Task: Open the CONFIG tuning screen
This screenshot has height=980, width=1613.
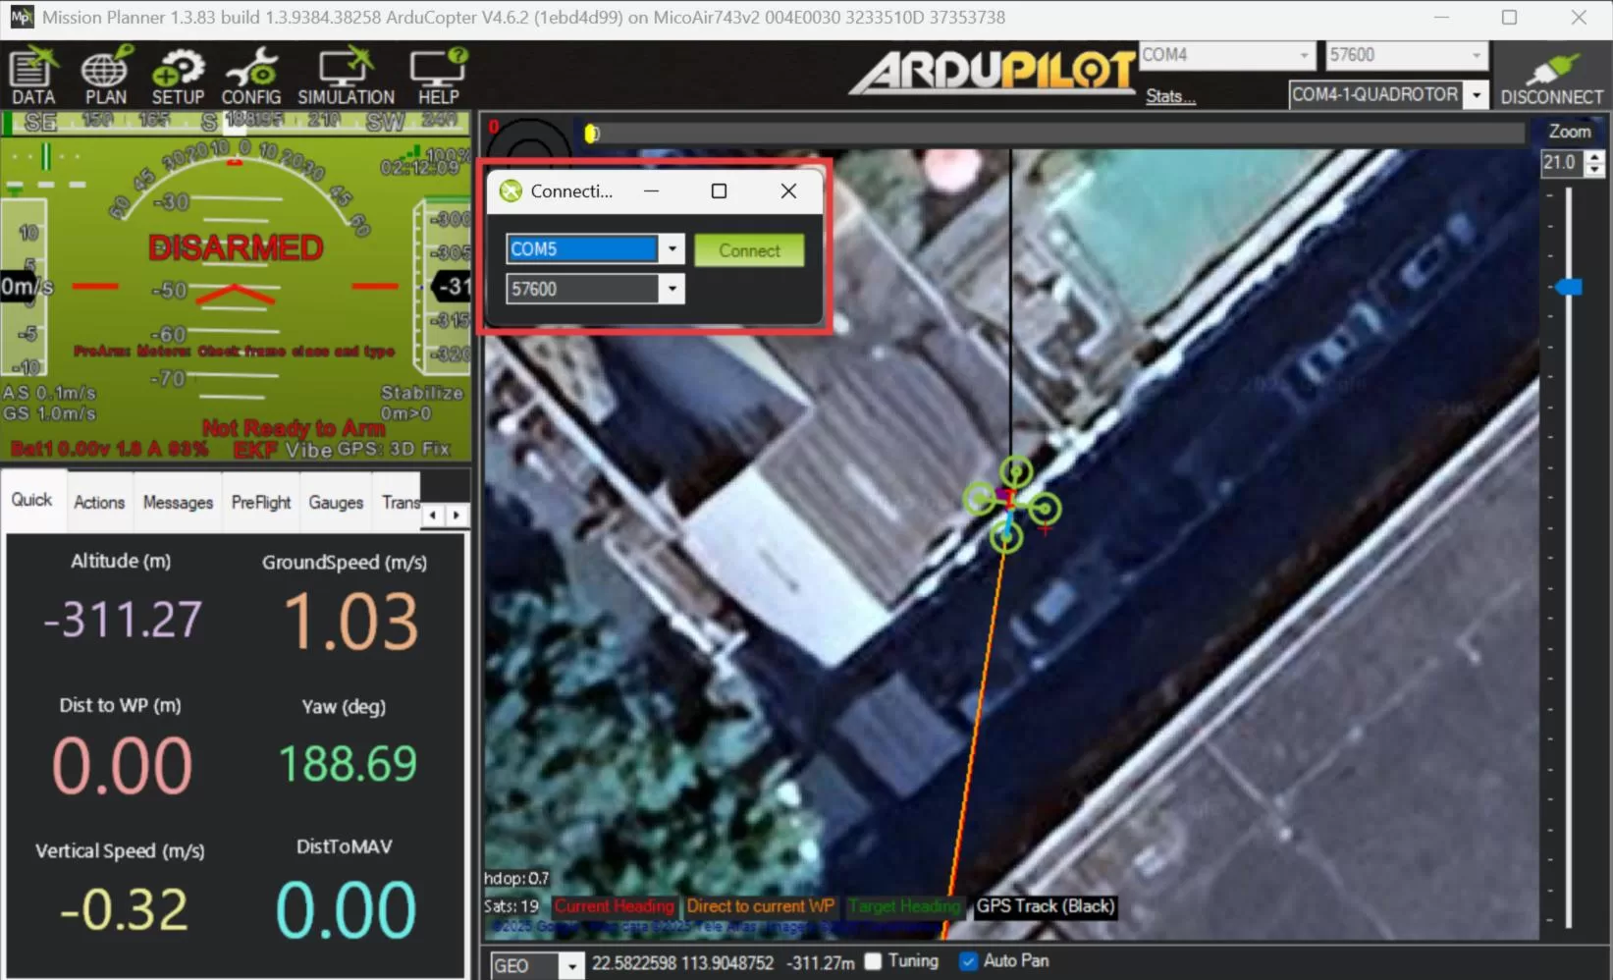Action: point(251,76)
